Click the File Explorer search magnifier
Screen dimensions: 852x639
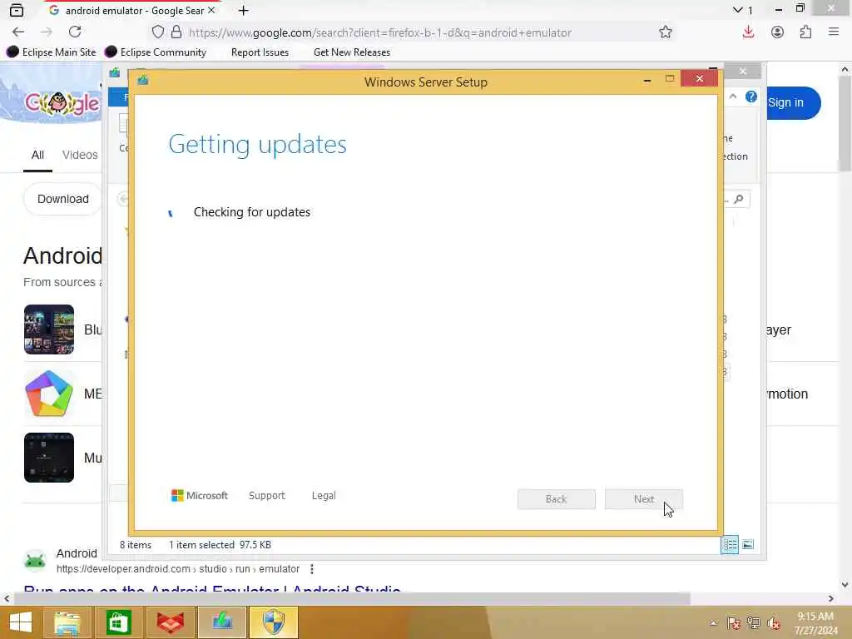click(x=739, y=200)
